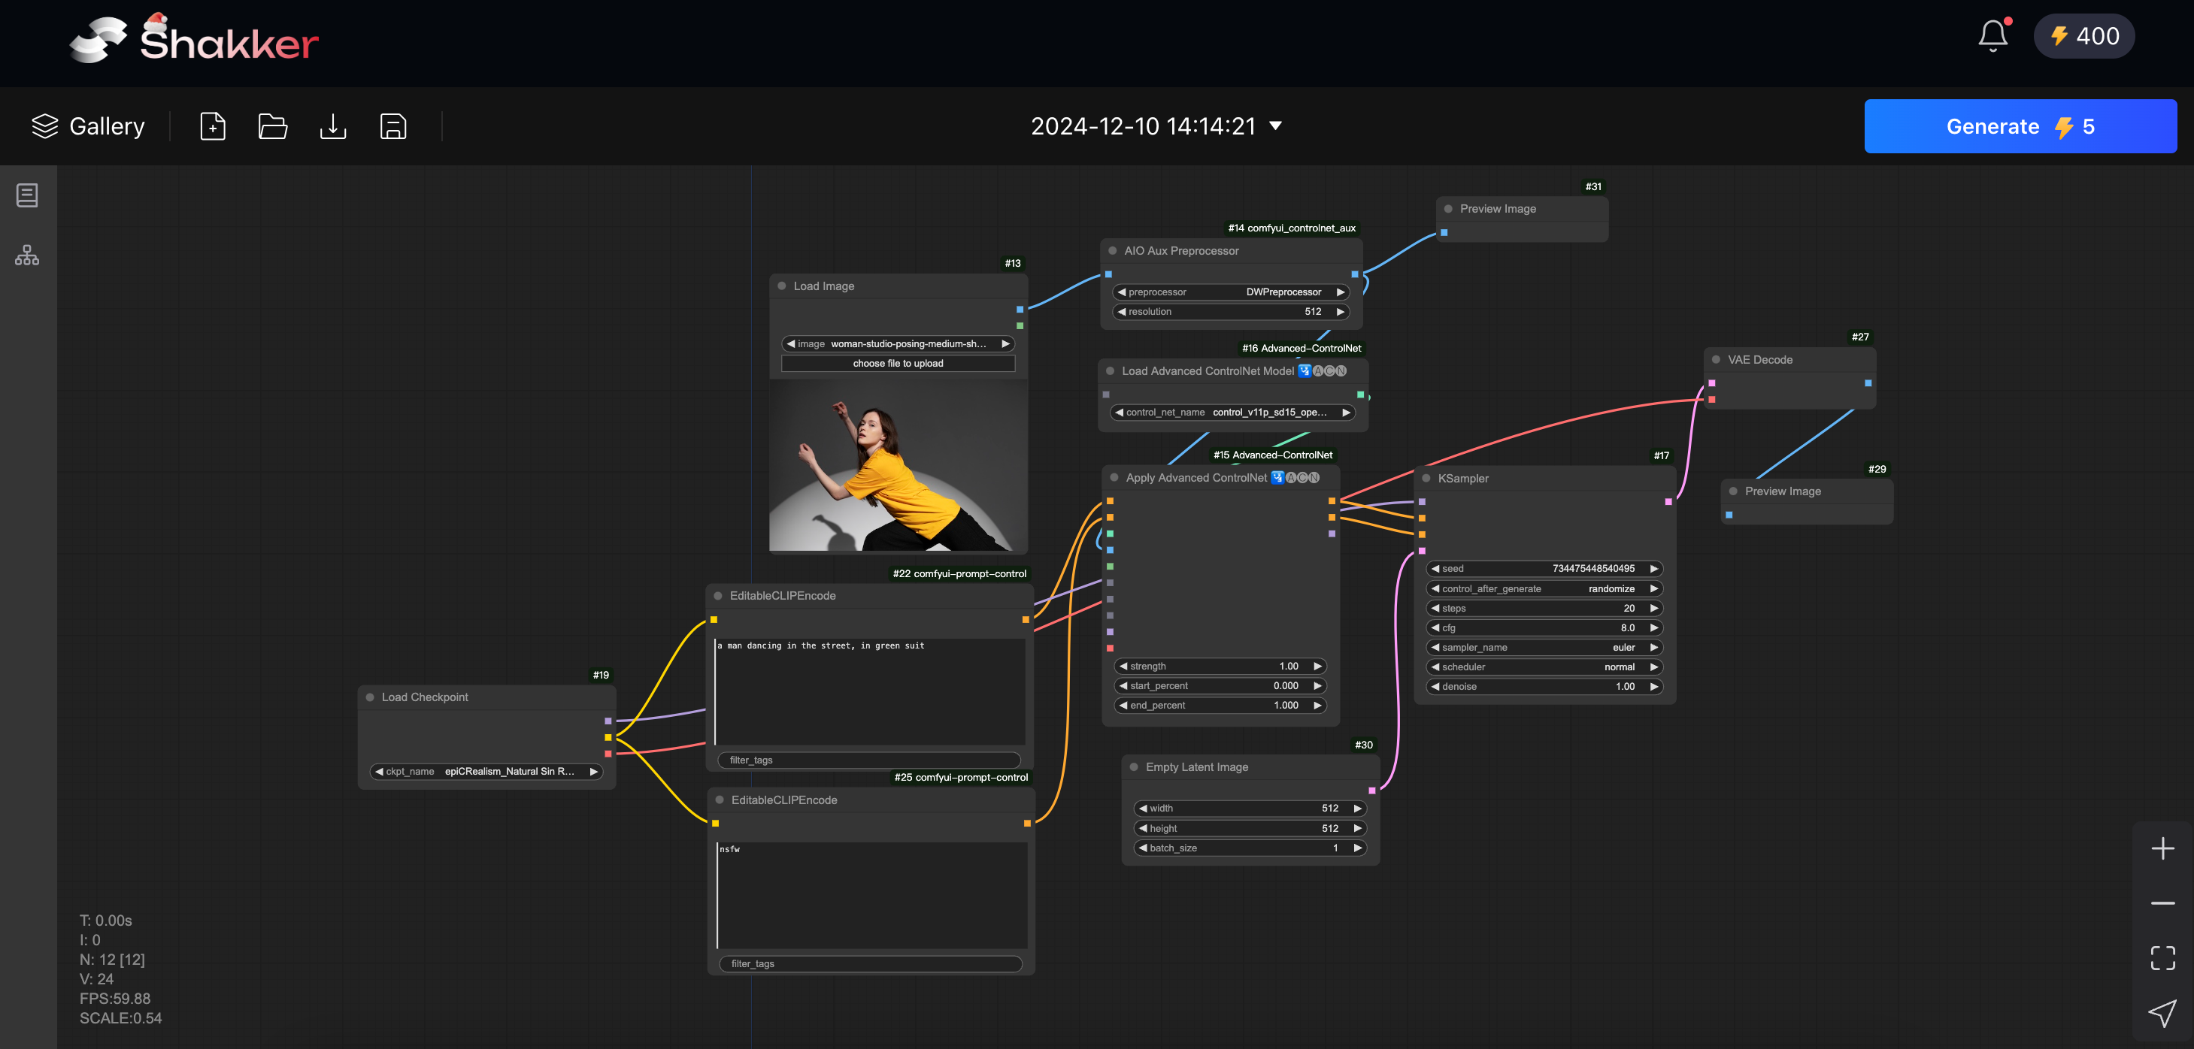Create a new workflow with the file-plus icon
Image resolution: width=2194 pixels, height=1049 pixels.
(x=212, y=126)
